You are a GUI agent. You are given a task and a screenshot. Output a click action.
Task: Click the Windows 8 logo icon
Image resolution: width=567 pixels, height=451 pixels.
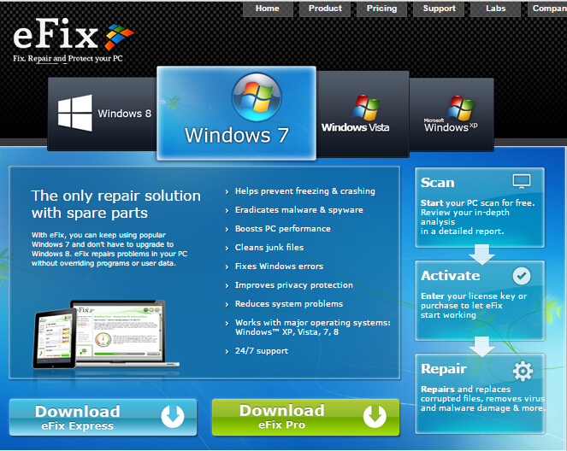(75, 113)
